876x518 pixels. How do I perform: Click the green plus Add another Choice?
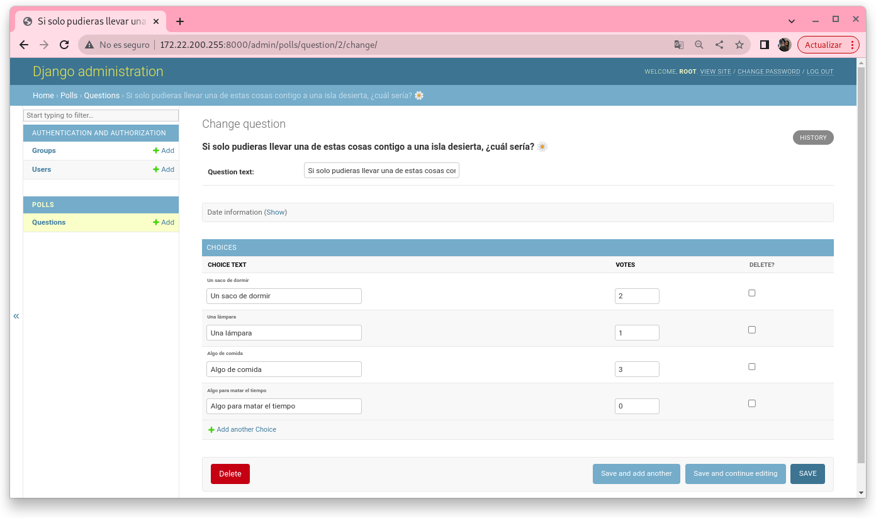[x=211, y=430]
